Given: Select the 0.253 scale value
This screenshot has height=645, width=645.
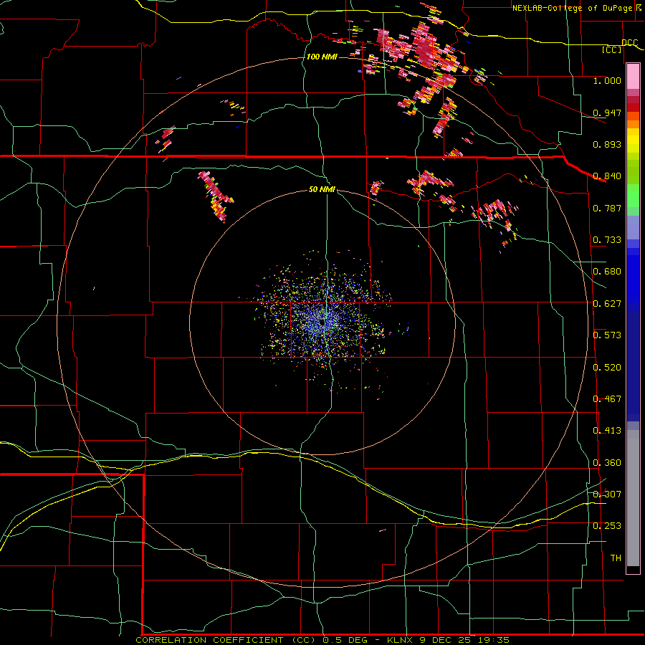Looking at the screenshot, I should pyautogui.click(x=607, y=526).
